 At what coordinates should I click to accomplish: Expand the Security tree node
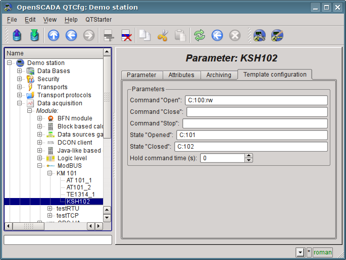tap(20, 79)
